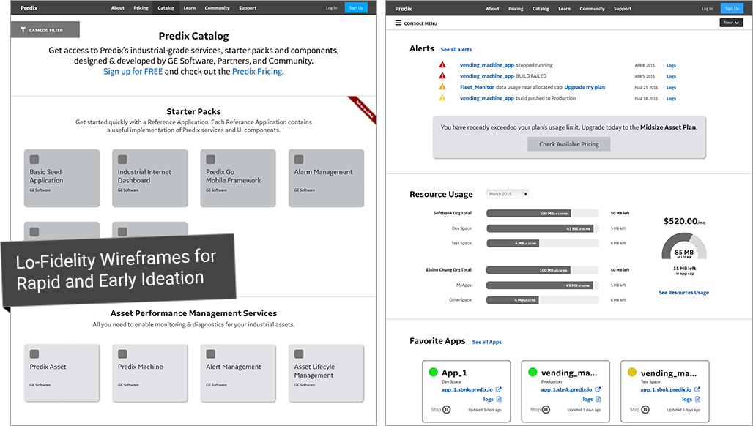Open Support in the console wireframe nav

[x=623, y=9]
